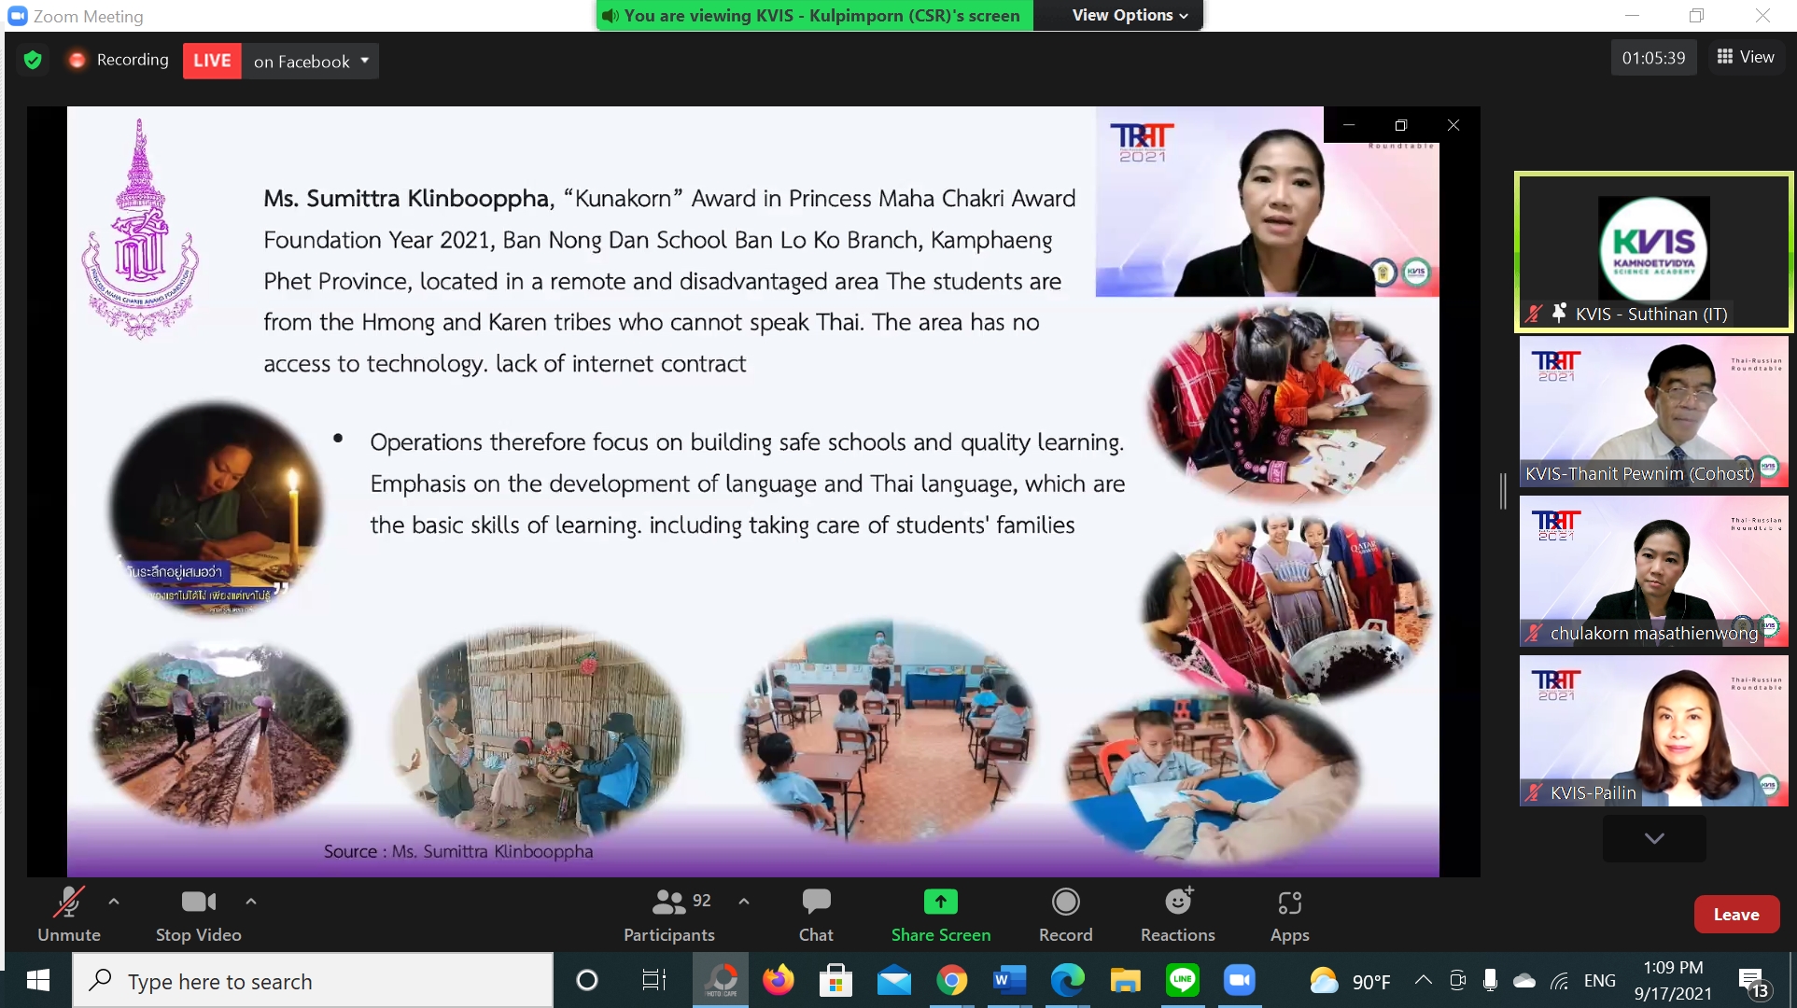
Task: Switch to Zoom from the taskbar
Action: point(1240,980)
